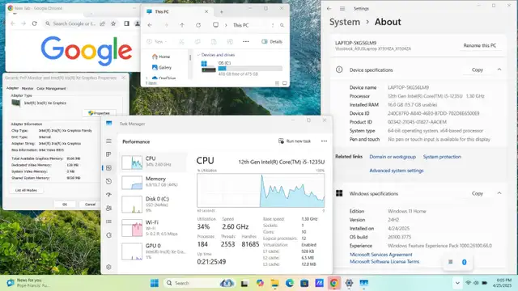Collapse Devices and drives group
Screen dimensions: 518x291
pos(198,55)
